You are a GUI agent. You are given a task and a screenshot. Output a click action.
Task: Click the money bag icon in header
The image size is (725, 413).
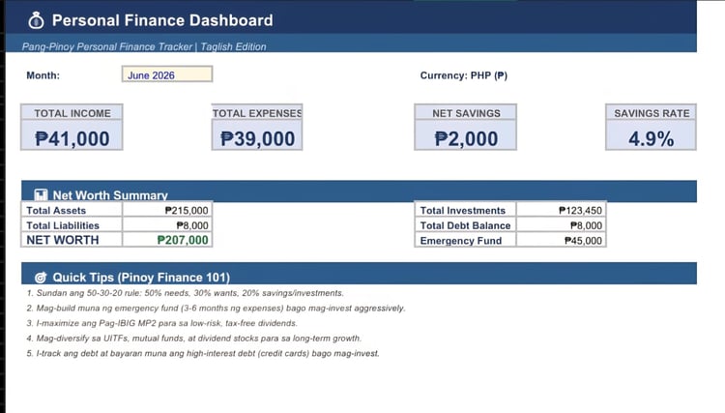(36, 20)
